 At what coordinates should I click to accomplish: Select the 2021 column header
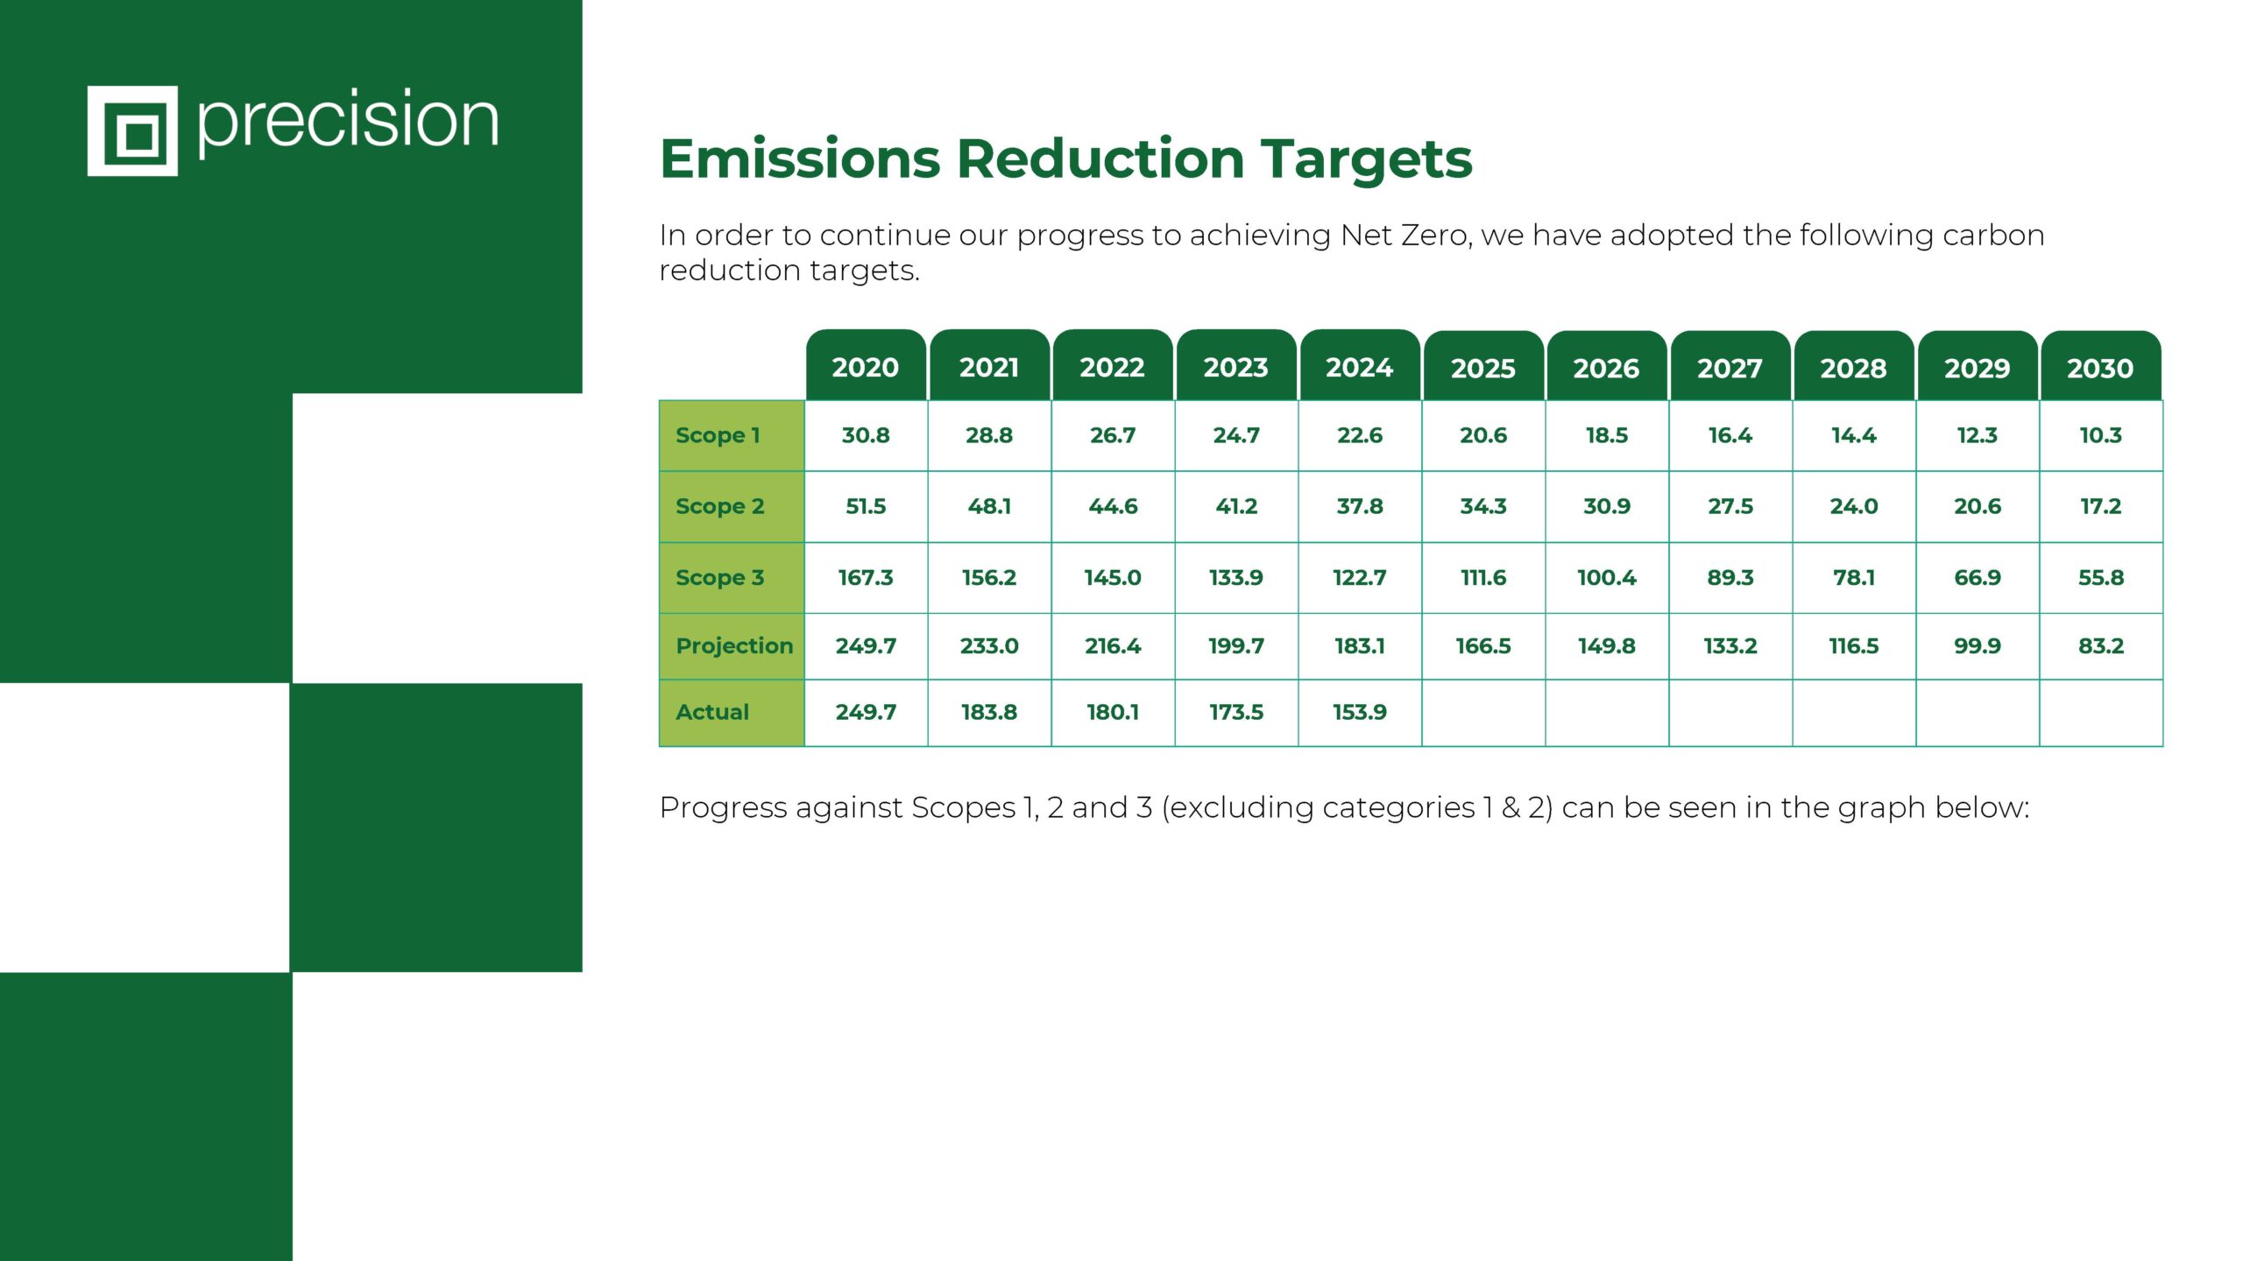pyautogui.click(x=989, y=366)
